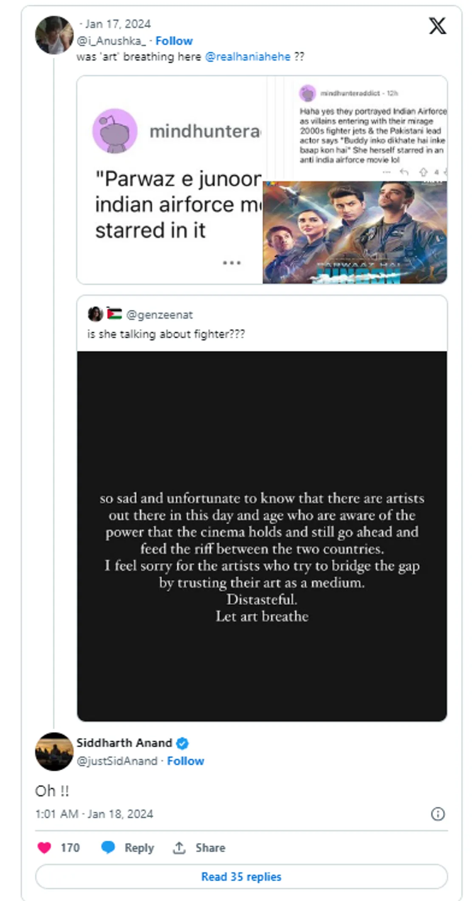The width and height of the screenshot is (472, 901).
Task: Click the Share button label
Action: coord(210,847)
